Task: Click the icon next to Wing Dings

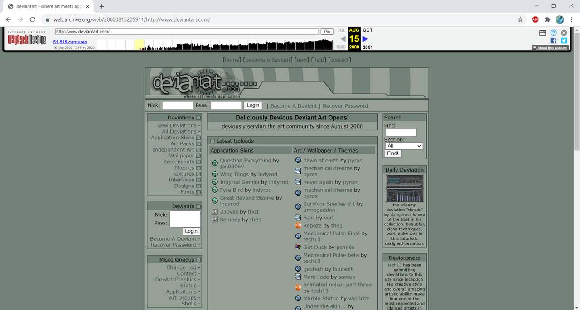Action: click(215, 174)
